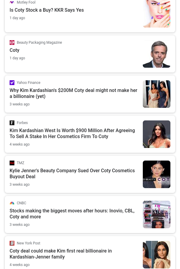The width and height of the screenshot is (180, 269).
Task: Click the TMZ Coty Beauty thumbnail
Action: [x=157, y=174]
